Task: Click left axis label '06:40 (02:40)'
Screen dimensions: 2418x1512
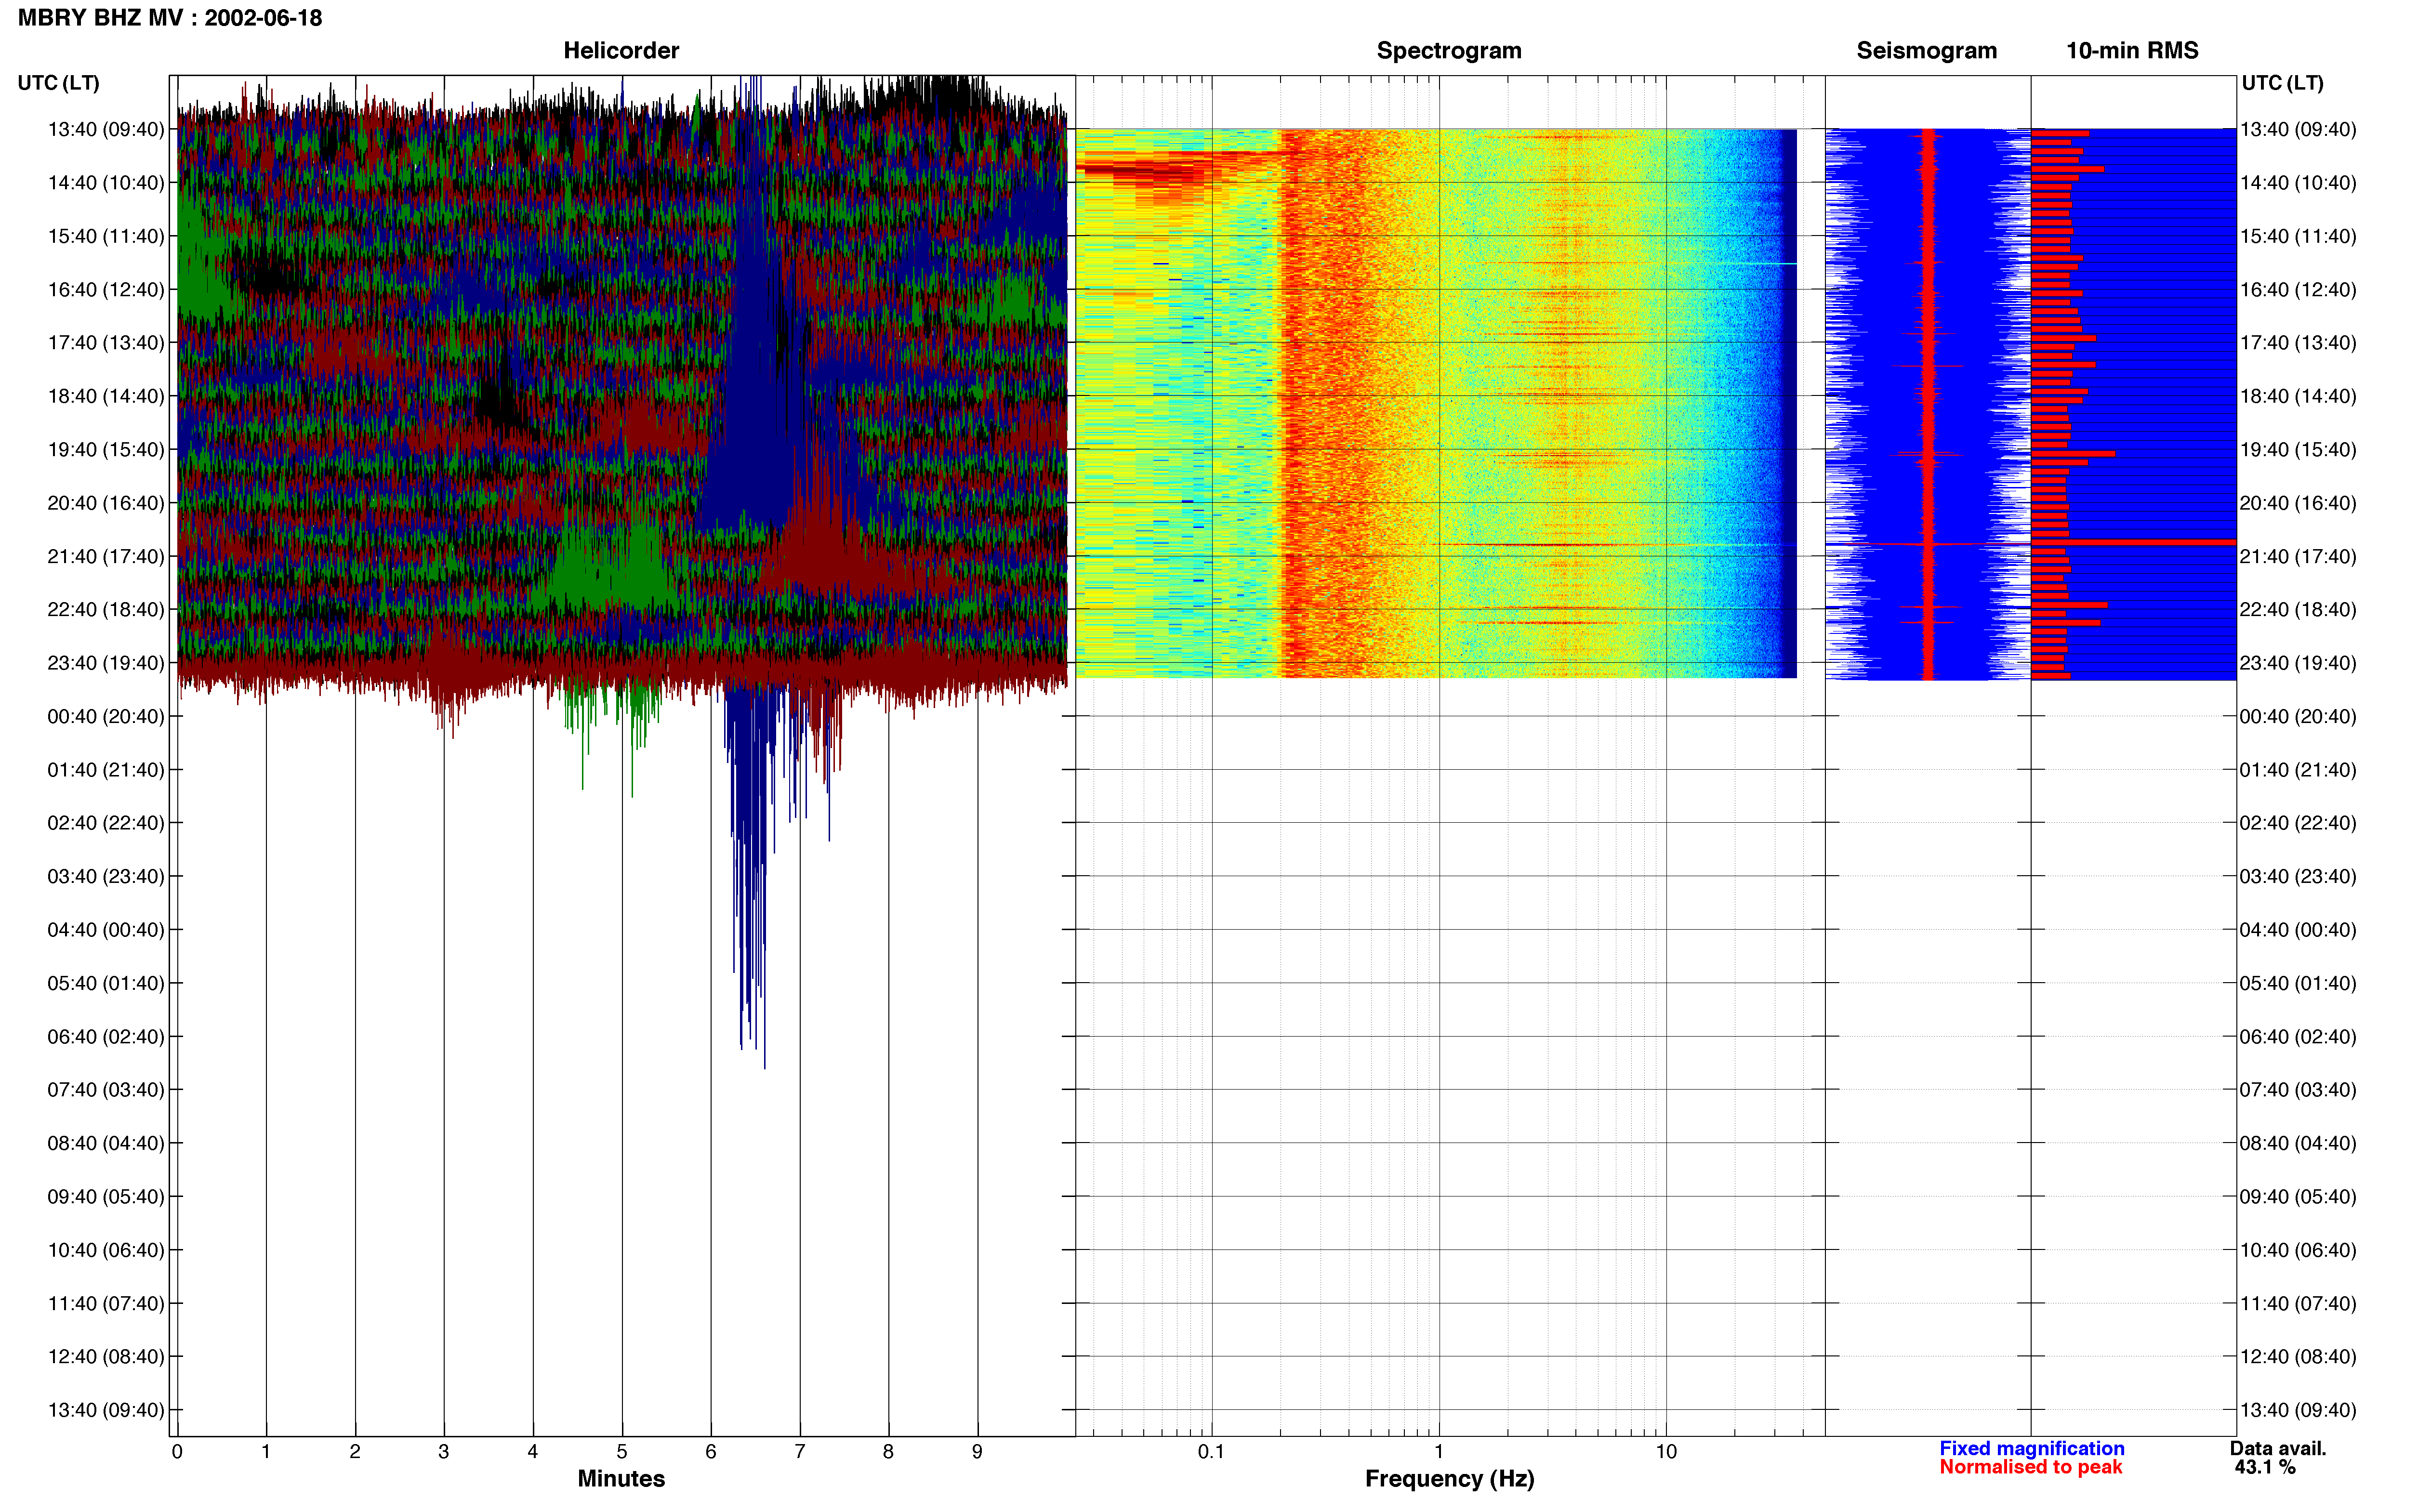Action: [x=106, y=1037]
